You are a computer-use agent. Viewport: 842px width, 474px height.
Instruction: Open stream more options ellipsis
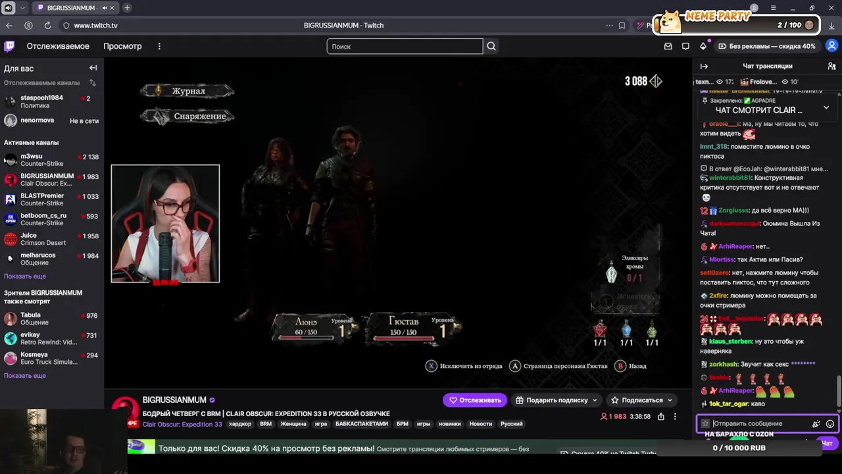[675, 417]
